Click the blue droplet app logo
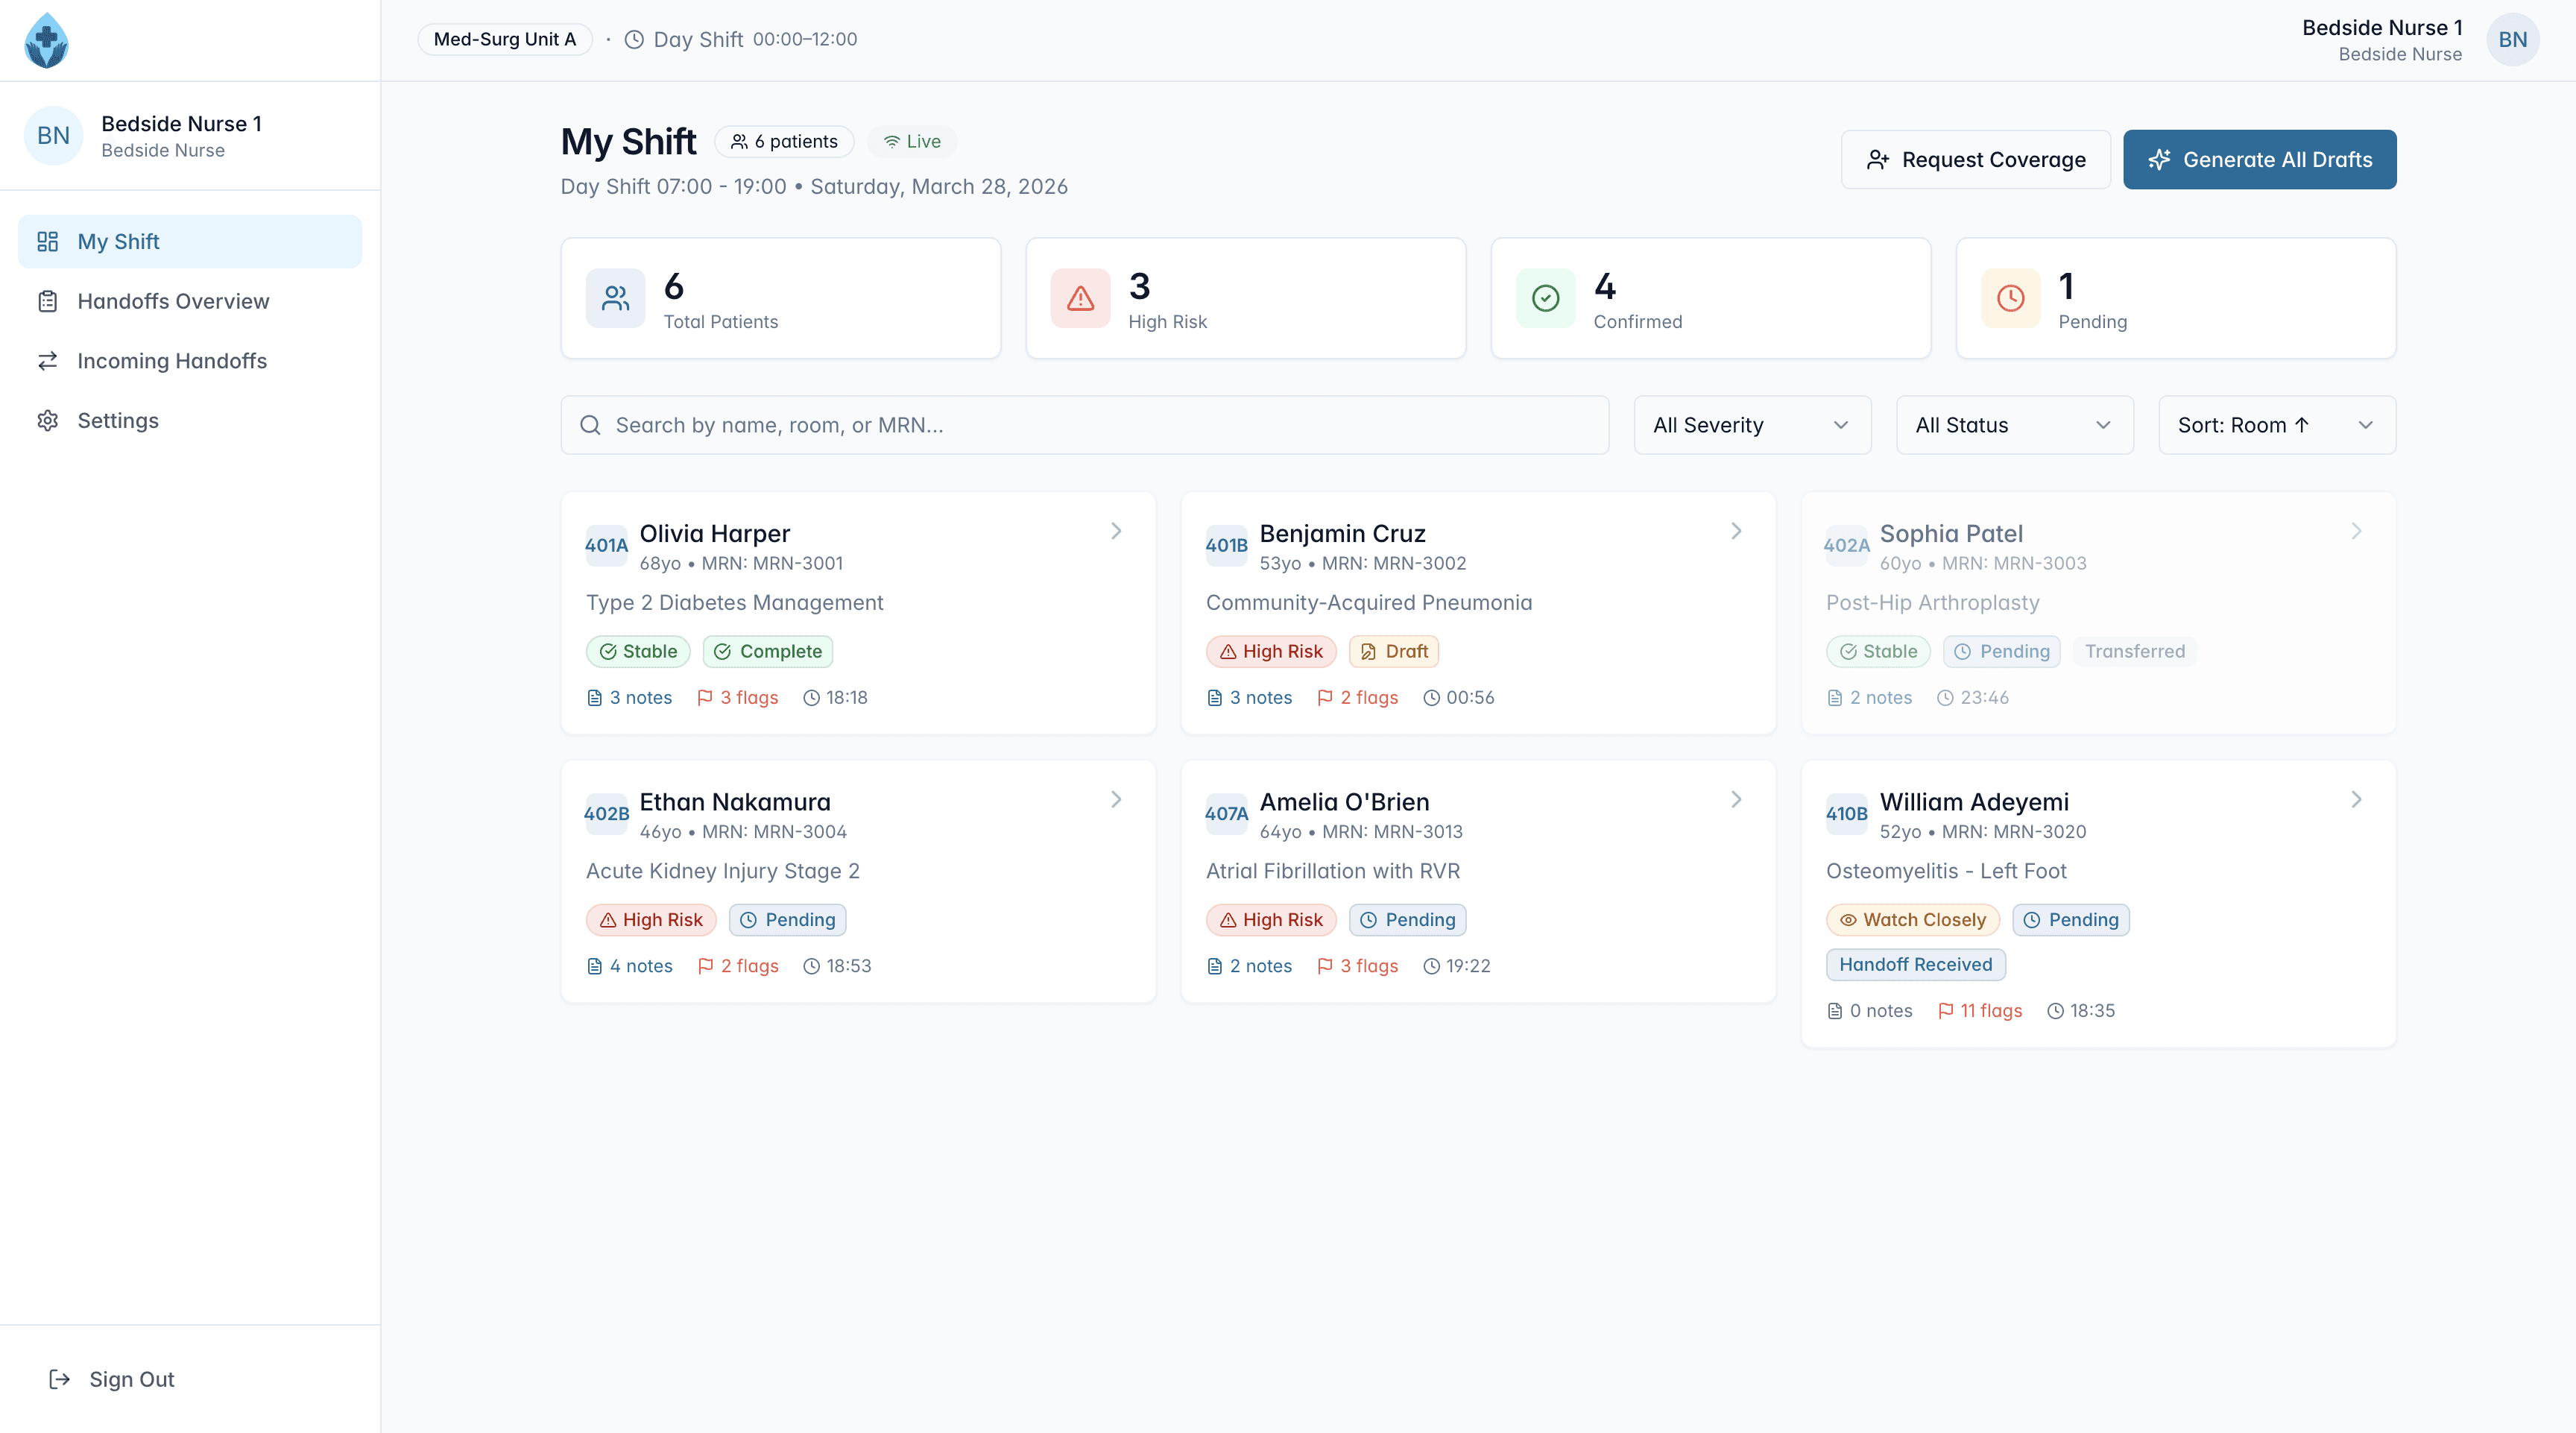 point(46,40)
